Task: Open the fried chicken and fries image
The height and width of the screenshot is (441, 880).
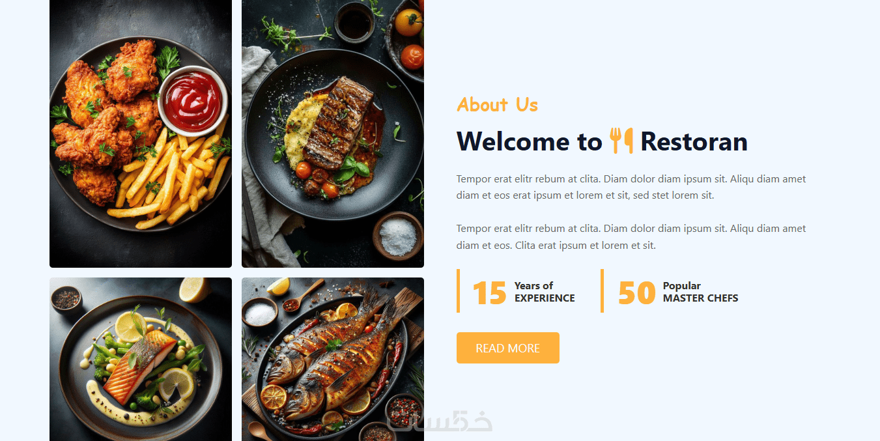Action: (141, 132)
